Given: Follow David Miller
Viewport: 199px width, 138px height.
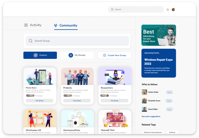Looking at the screenshot, I should point(169,109).
